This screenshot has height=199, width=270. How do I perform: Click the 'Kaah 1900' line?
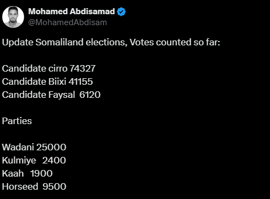pos(27,173)
